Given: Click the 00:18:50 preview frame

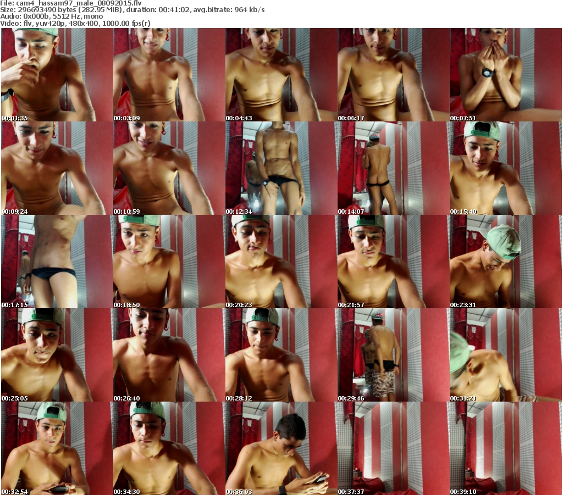Looking at the screenshot, I should click(x=169, y=262).
